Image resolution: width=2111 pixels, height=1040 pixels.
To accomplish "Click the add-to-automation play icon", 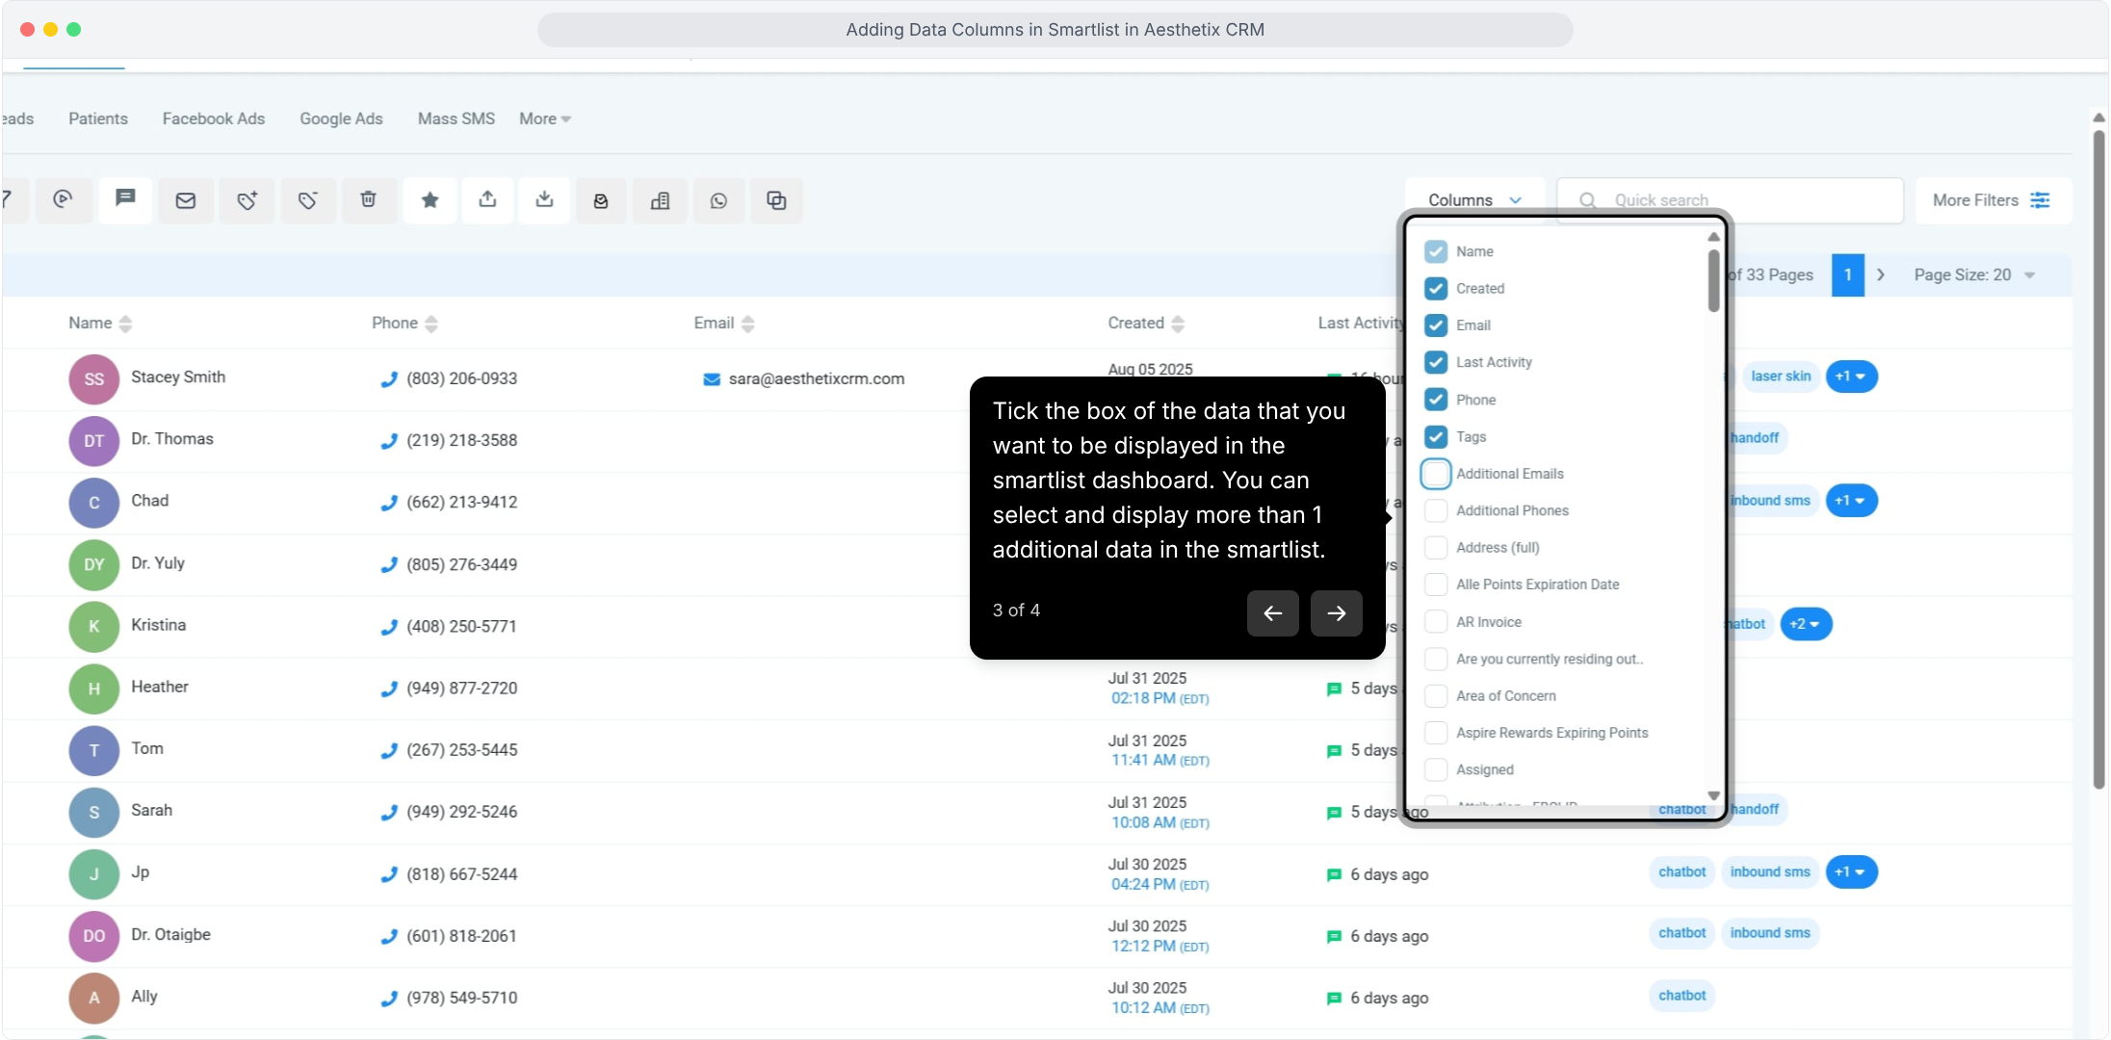I will click(x=63, y=199).
